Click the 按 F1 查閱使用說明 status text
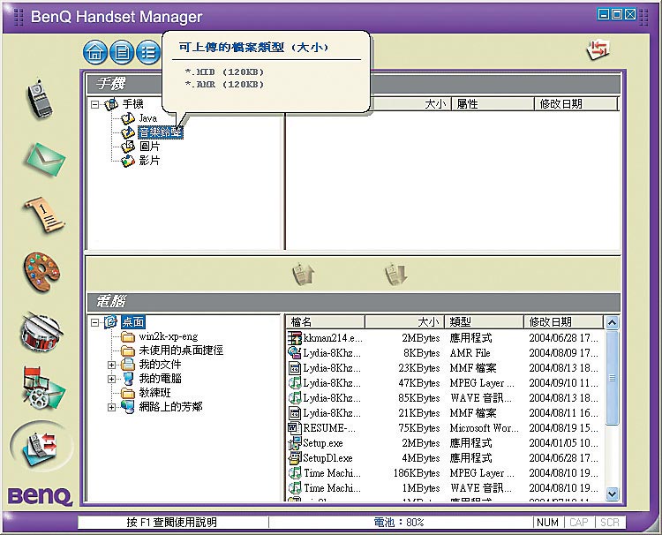662x535 pixels. click(171, 523)
